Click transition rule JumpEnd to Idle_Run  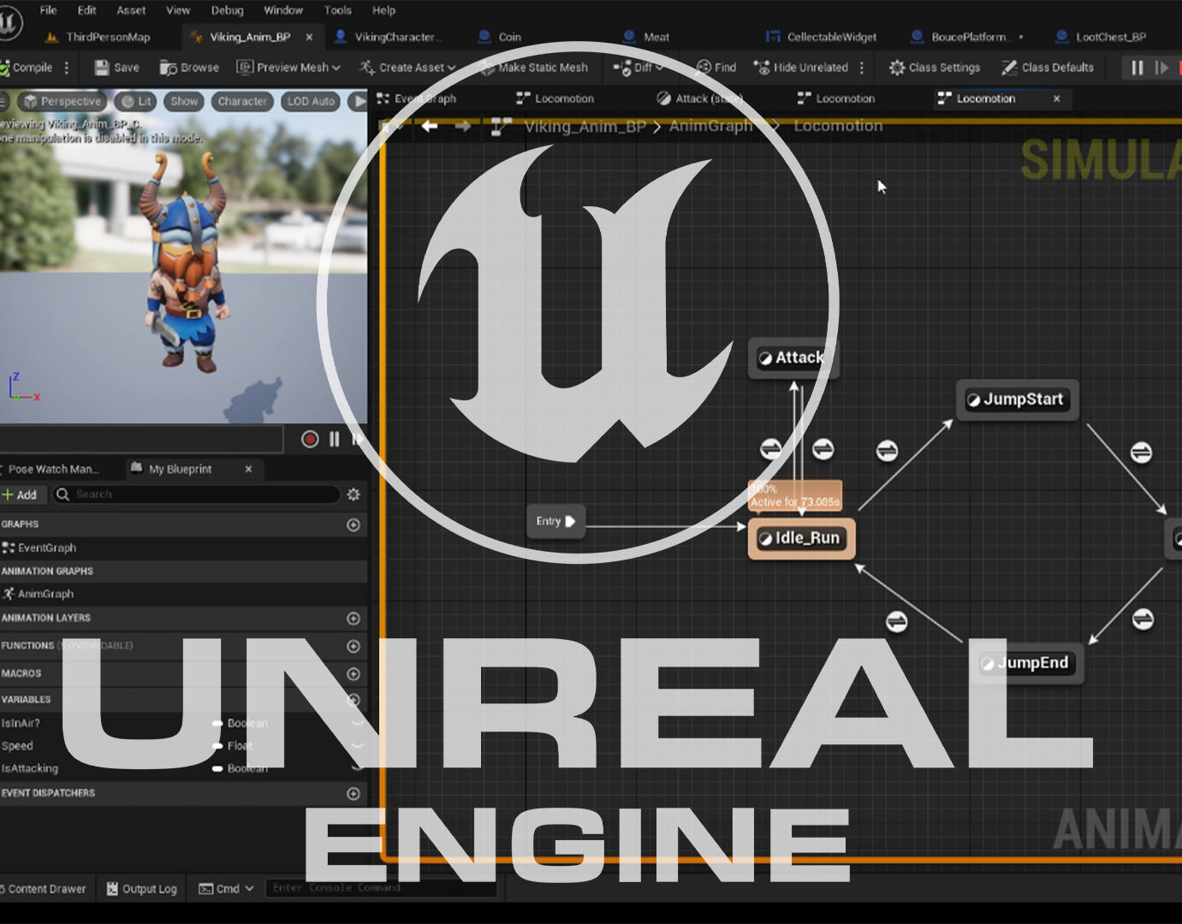tap(897, 622)
